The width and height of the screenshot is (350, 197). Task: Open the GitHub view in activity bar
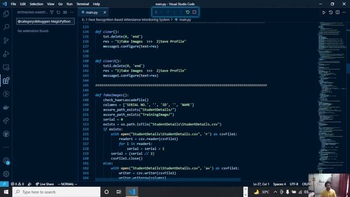click(6, 134)
